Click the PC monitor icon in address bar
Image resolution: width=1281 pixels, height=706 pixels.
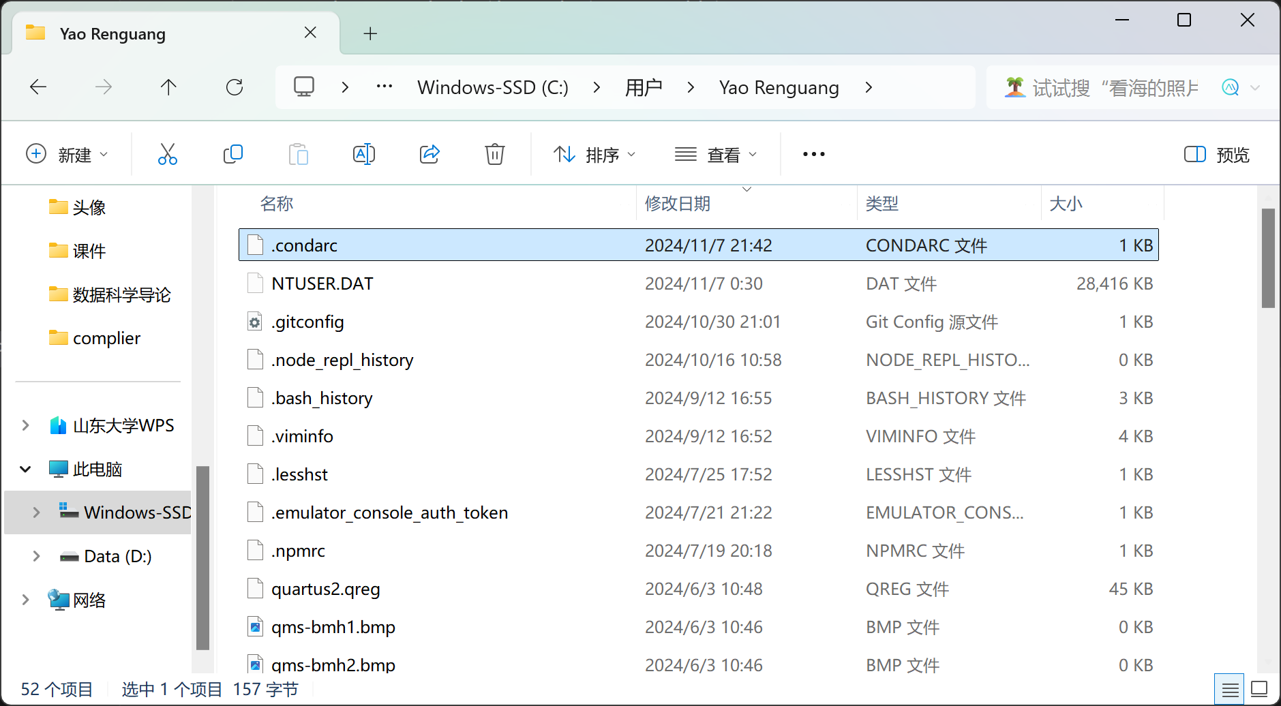coord(304,87)
